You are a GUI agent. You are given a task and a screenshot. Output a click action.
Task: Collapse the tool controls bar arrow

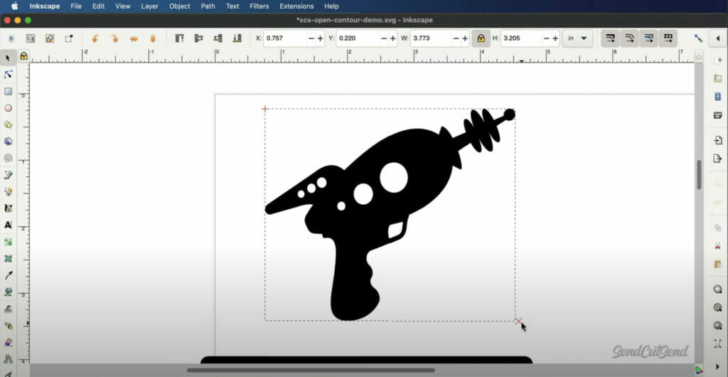717,38
